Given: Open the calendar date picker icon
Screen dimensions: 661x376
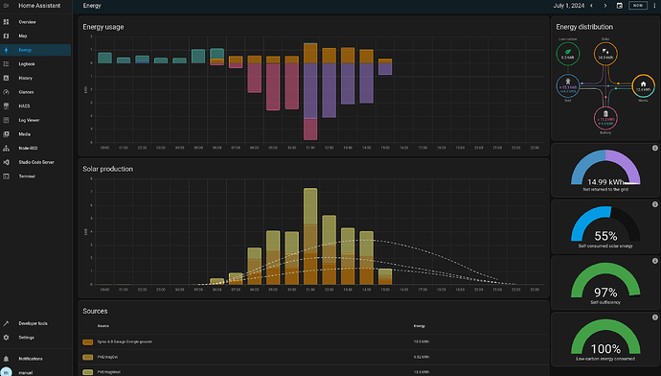Looking at the screenshot, I should tap(619, 6).
